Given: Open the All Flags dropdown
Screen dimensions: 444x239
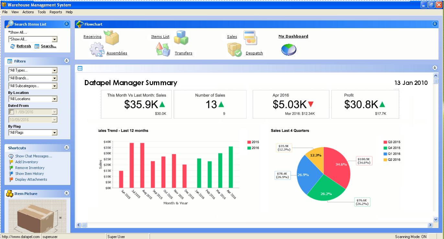Looking at the screenshot, I should (x=55, y=132).
